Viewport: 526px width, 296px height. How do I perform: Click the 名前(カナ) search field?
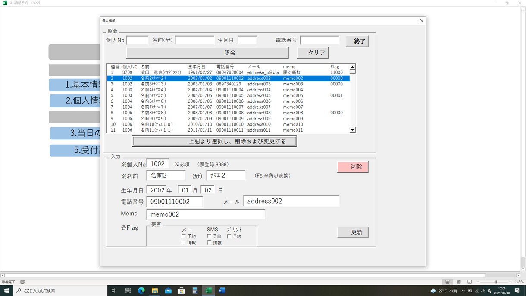tap(194, 40)
